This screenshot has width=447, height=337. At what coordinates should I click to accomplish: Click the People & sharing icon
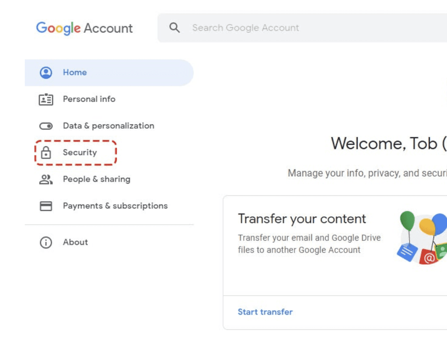(46, 179)
